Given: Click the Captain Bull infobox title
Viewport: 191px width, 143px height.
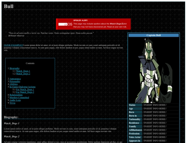Looking at the screenshot, I should 154,35.
